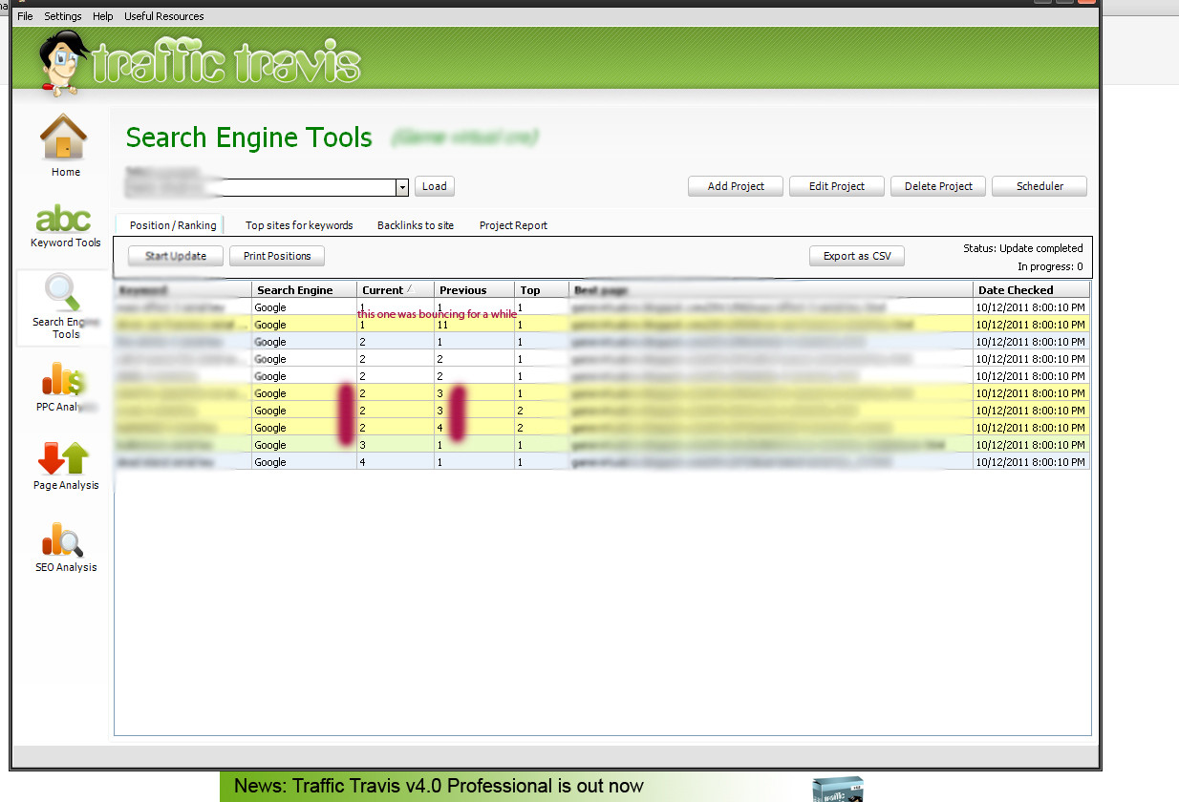The image size is (1179, 802).
Task: Open the Help menu
Action: pyautogui.click(x=103, y=16)
